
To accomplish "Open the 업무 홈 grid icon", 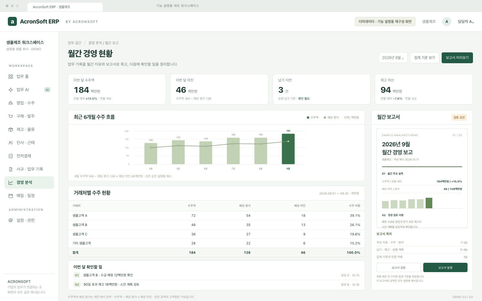I will (11, 76).
